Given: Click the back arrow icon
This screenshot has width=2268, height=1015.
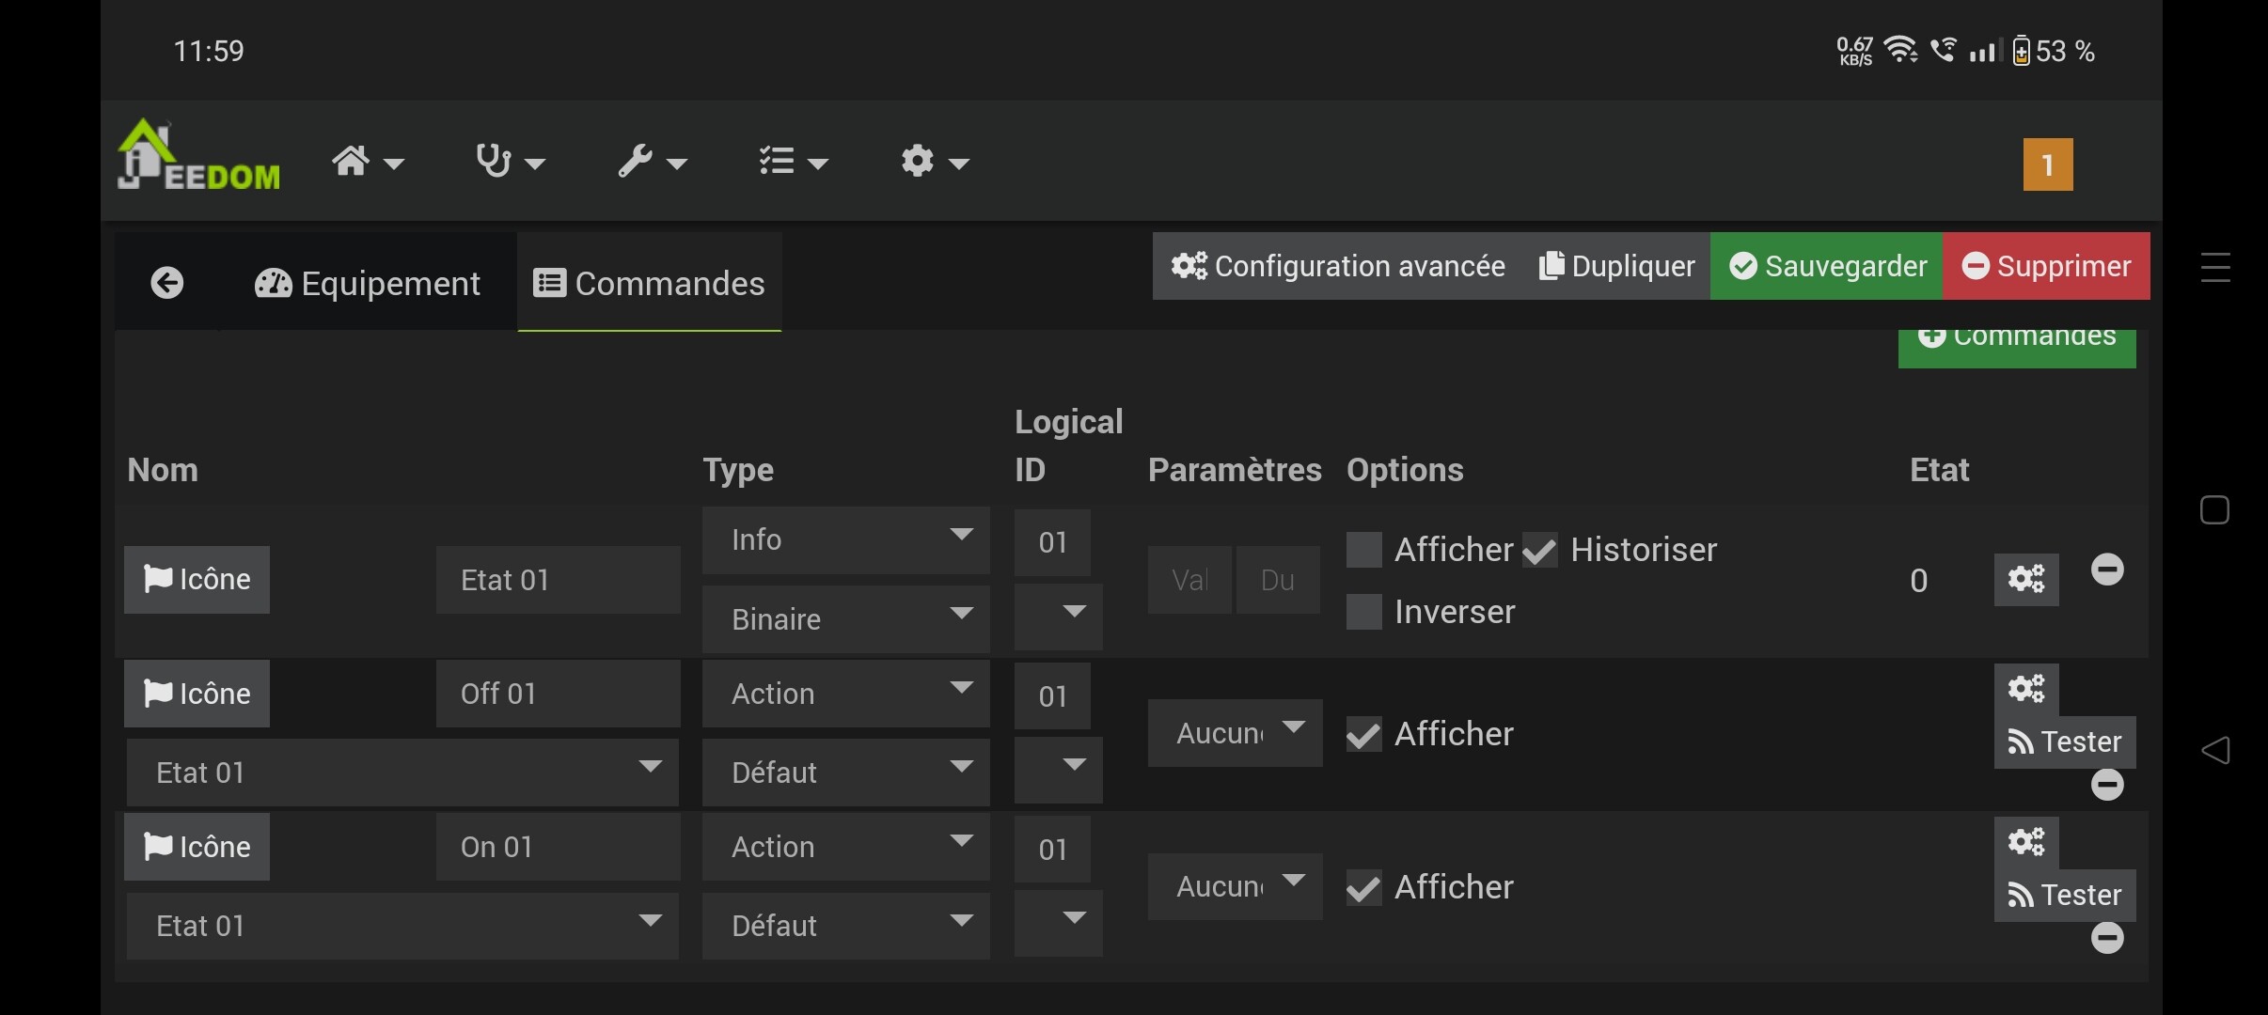Looking at the screenshot, I should coord(167,283).
